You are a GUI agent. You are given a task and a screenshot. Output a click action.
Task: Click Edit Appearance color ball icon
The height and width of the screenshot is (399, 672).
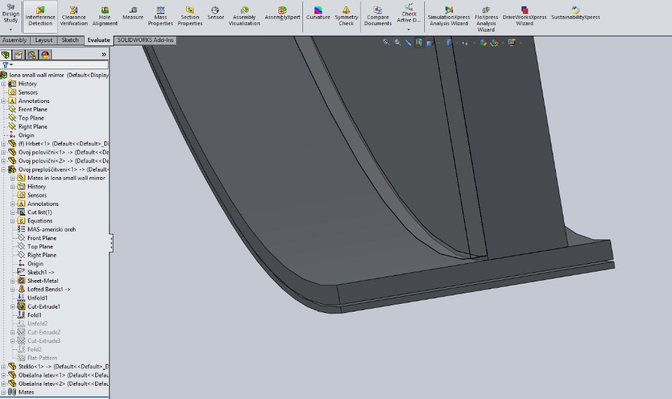coord(483,43)
